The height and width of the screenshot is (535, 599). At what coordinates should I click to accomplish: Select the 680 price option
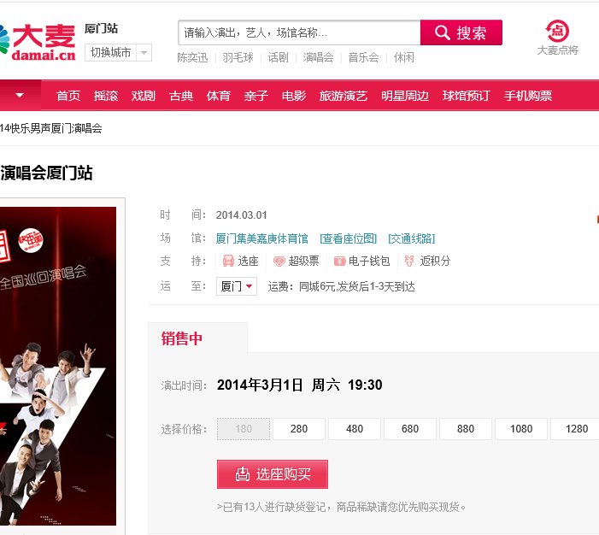[410, 429]
